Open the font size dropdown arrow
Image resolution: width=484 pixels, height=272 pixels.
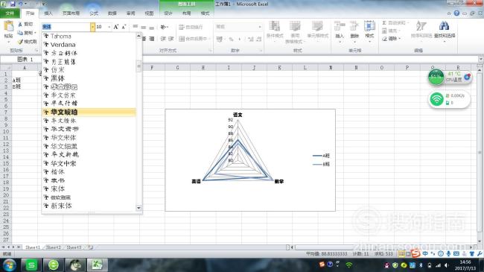pos(109,27)
